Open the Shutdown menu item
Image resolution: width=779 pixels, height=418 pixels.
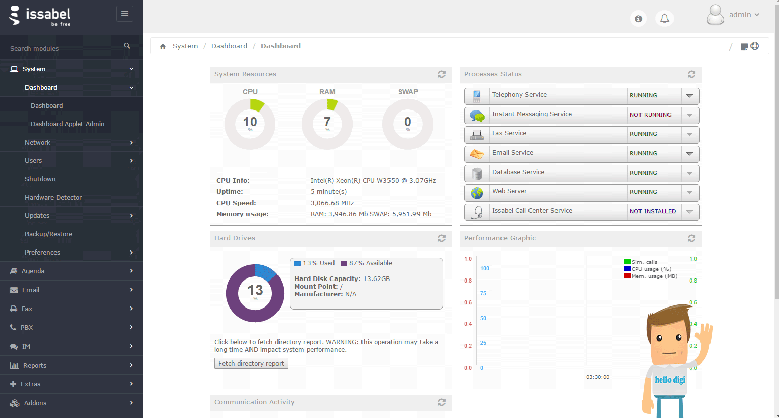click(71, 179)
